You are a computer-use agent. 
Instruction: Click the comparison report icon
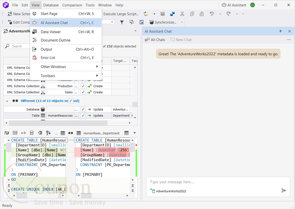coord(142,22)
